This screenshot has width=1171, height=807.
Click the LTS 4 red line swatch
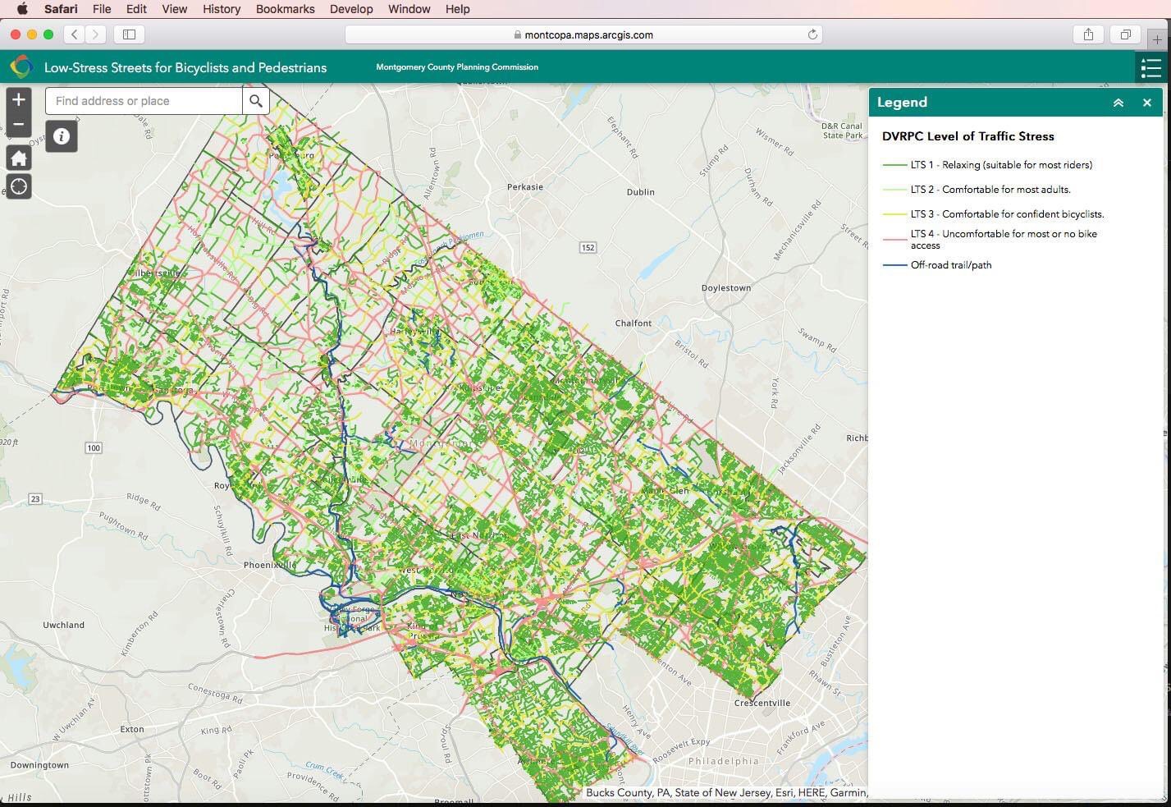coord(894,240)
